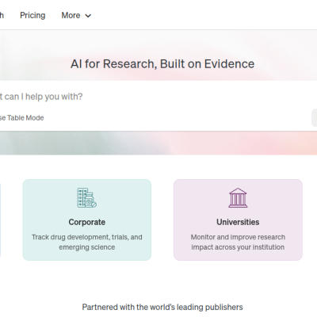The width and height of the screenshot is (317, 317).
Task: Select the teal Corporate card background
Action: pyautogui.click(x=87, y=220)
